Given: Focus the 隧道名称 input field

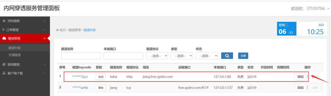Looking at the screenshot, I should pos(81,56).
